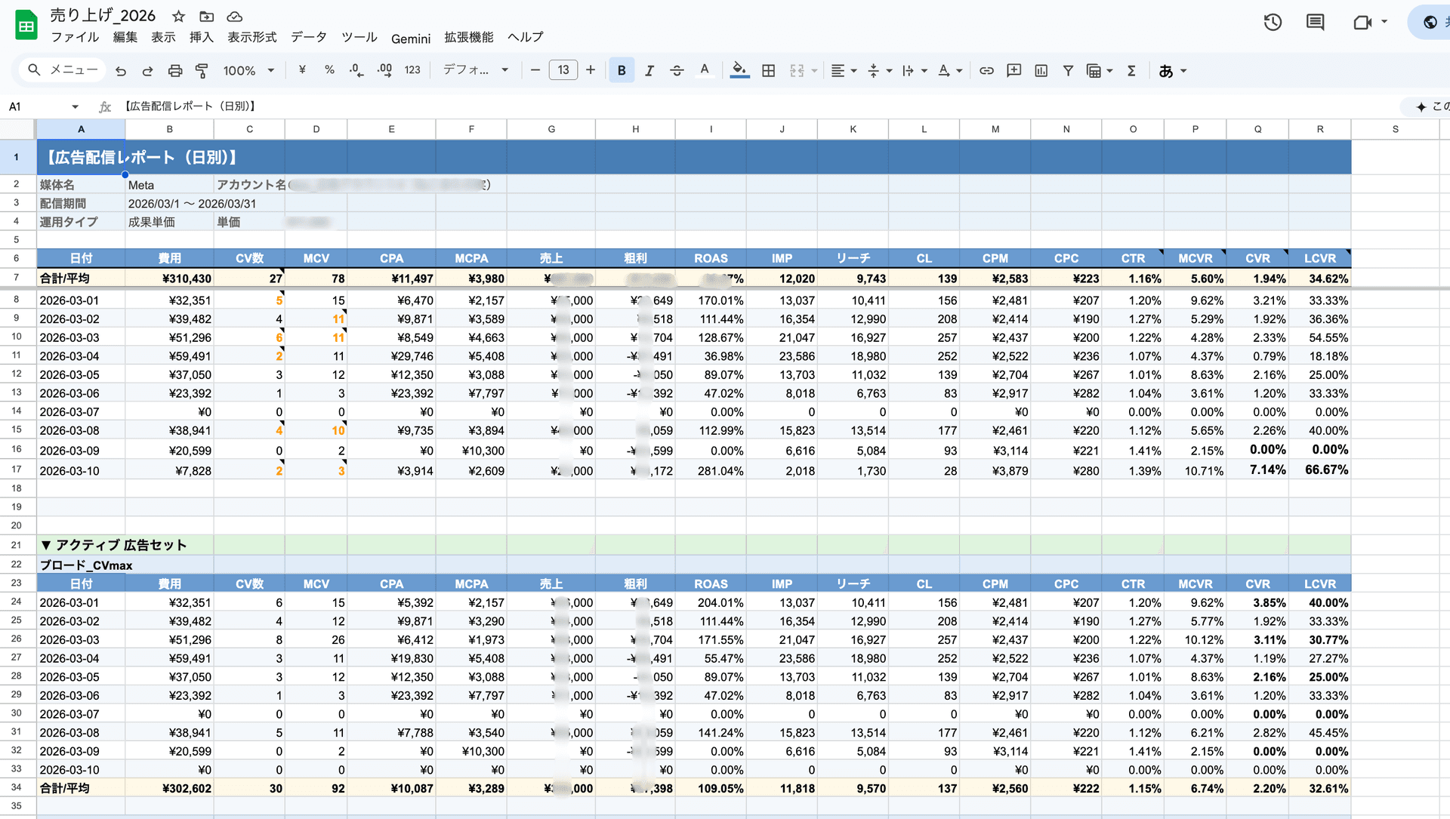Screen dimensions: 1450x819
Task: Insert a comment from the toolbar
Action: click(x=1013, y=70)
